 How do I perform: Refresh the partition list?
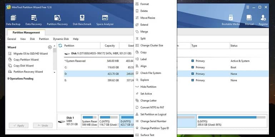pos(60,46)
